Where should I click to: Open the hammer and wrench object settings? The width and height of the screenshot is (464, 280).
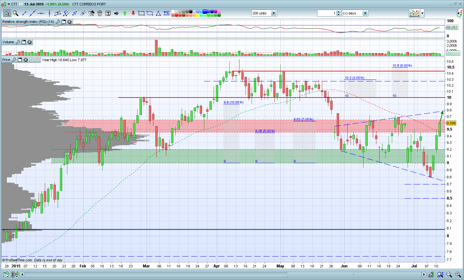(x=91, y=13)
